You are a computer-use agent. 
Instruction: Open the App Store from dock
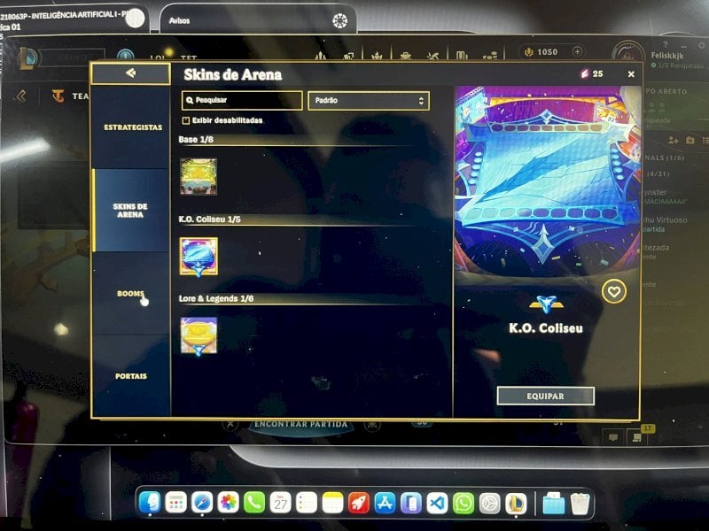(385, 503)
